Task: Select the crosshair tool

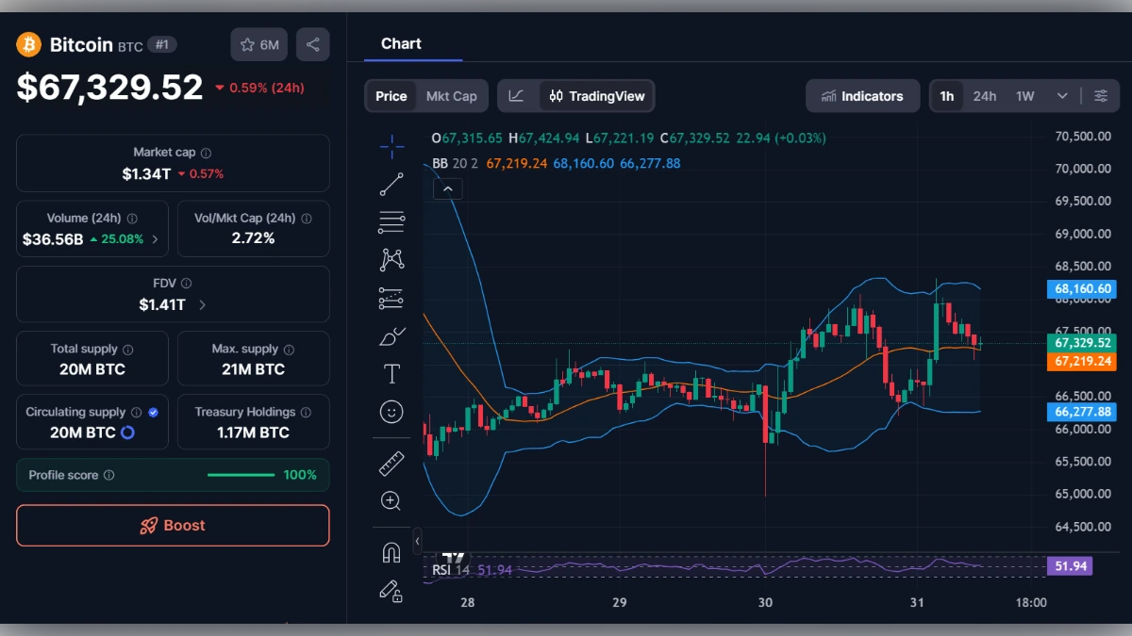Action: click(391, 146)
